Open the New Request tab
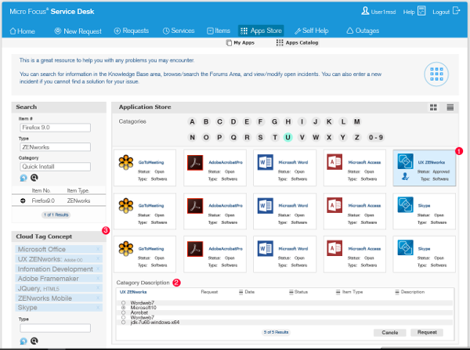 click(x=78, y=31)
